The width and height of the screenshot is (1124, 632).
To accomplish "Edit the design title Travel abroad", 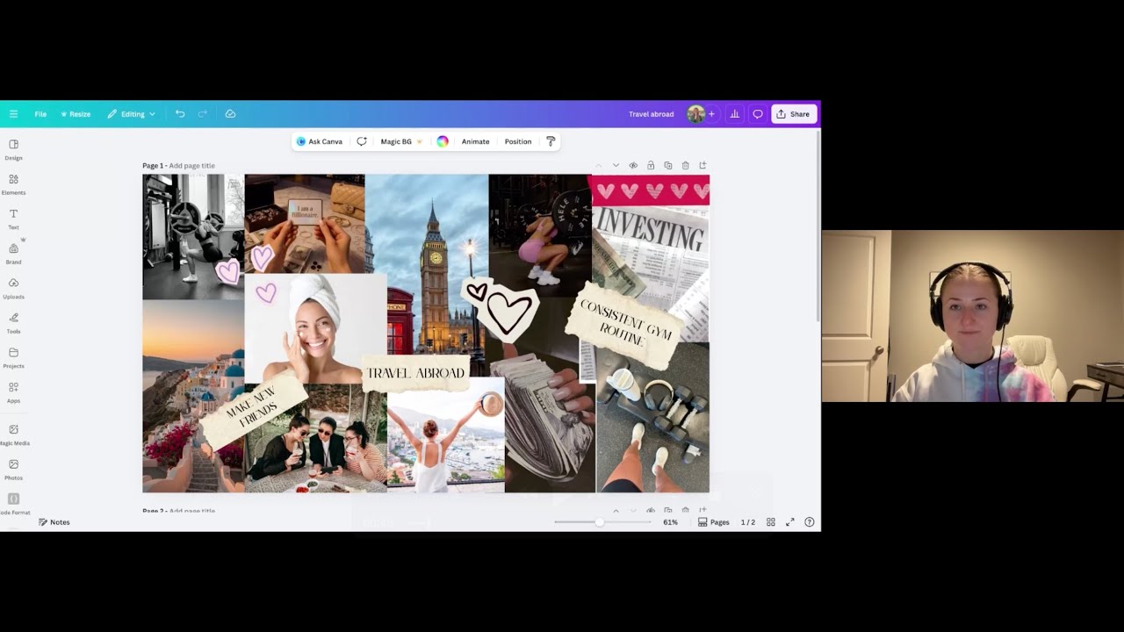I will (651, 114).
